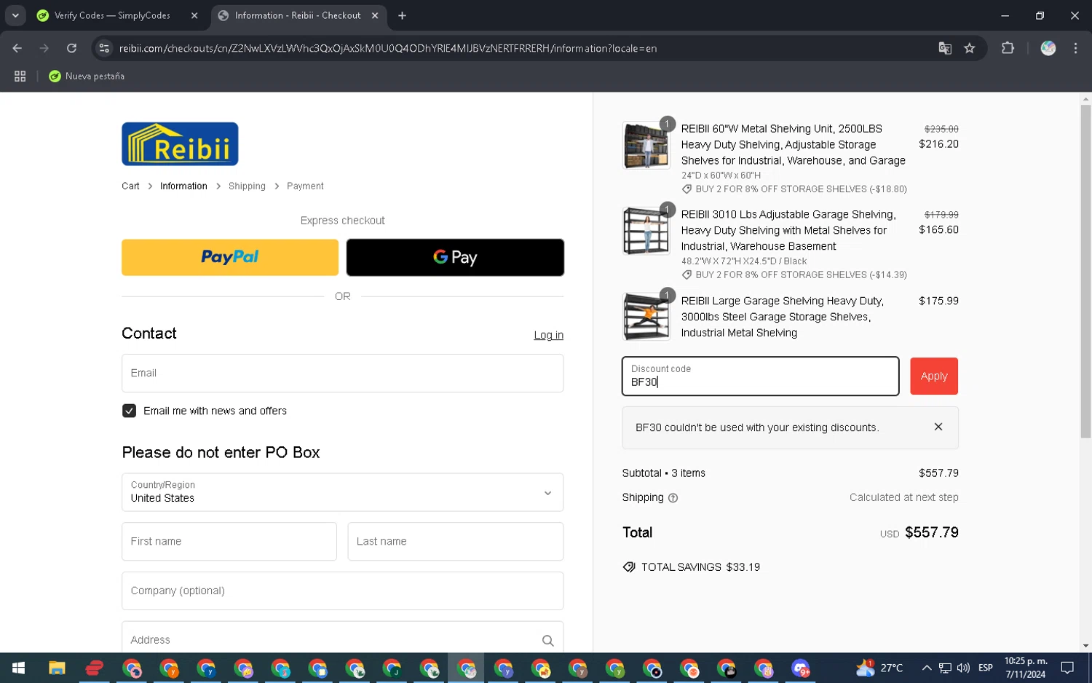The image size is (1092, 683).
Task: Click the Reibii logo
Action: 180,144
